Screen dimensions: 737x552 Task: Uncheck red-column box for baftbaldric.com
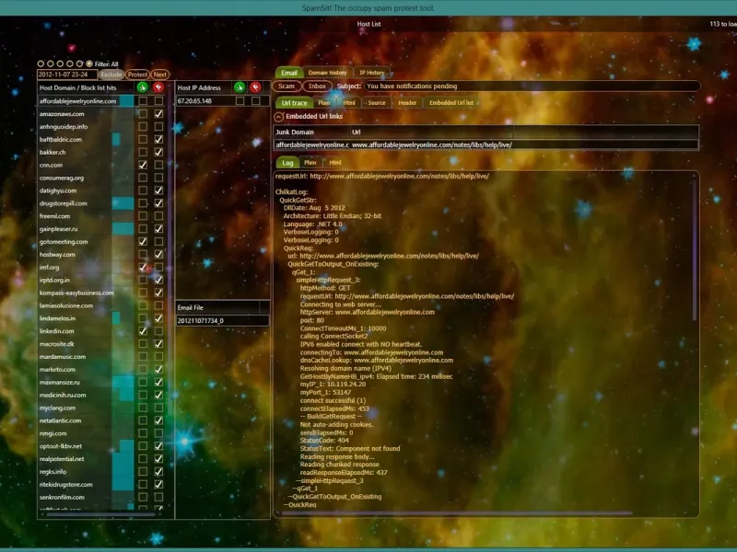click(x=158, y=140)
